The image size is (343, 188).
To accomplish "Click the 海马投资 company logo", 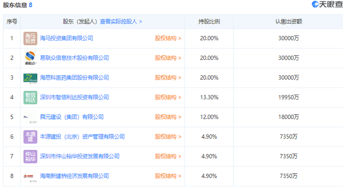I will point(30,39).
